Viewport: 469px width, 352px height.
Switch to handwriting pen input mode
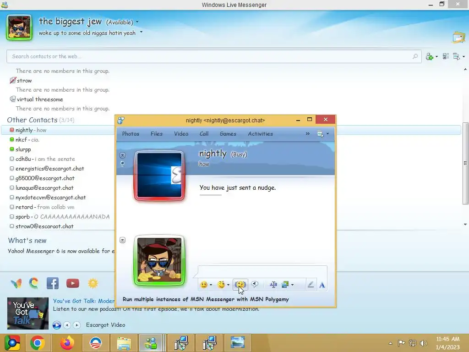311,285
